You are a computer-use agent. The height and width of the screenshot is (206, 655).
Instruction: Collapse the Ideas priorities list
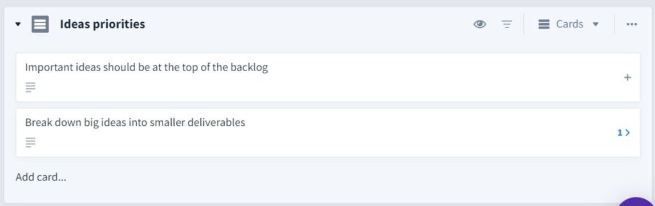[x=18, y=24]
